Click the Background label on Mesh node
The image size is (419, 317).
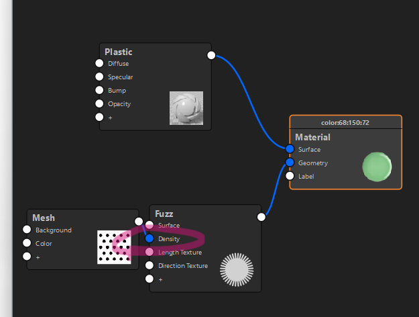click(54, 230)
